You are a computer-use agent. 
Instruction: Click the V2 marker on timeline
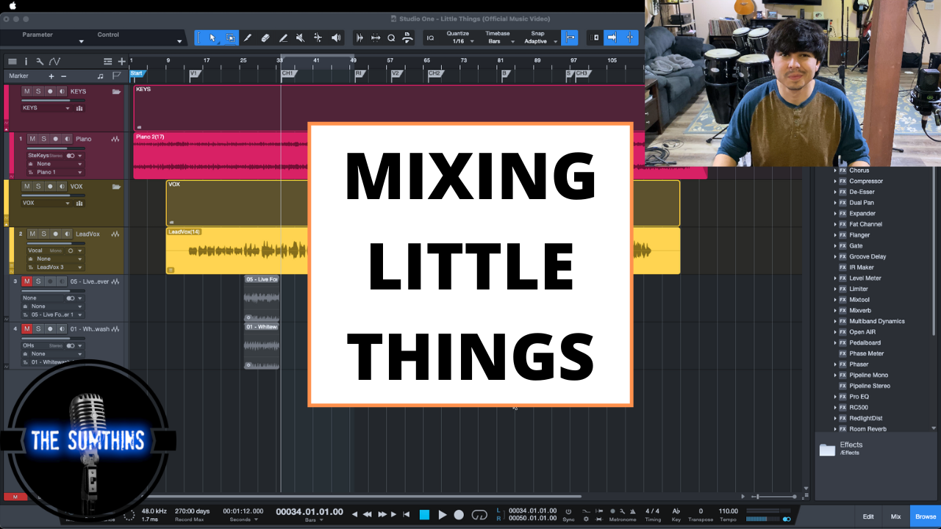point(396,73)
